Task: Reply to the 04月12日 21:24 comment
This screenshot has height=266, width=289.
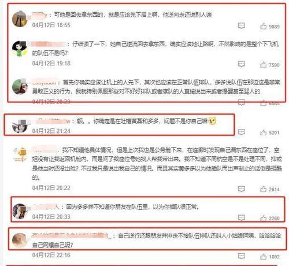Action: (242, 132)
